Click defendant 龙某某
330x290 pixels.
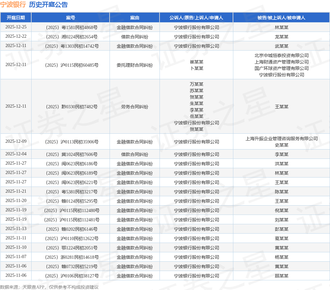(x=281, y=37)
